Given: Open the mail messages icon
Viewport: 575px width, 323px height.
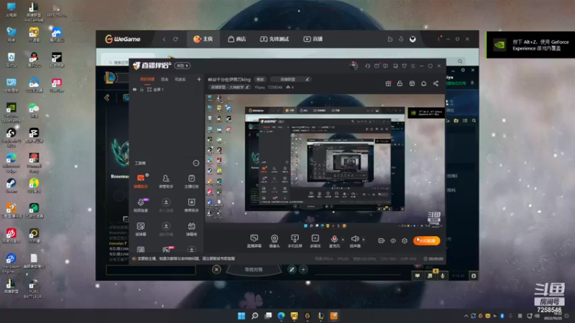Looking at the screenshot, I should pyautogui.click(x=377, y=66).
